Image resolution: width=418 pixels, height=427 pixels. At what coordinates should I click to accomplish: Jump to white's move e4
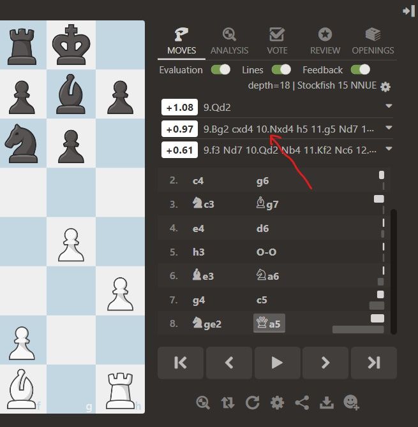(x=198, y=228)
